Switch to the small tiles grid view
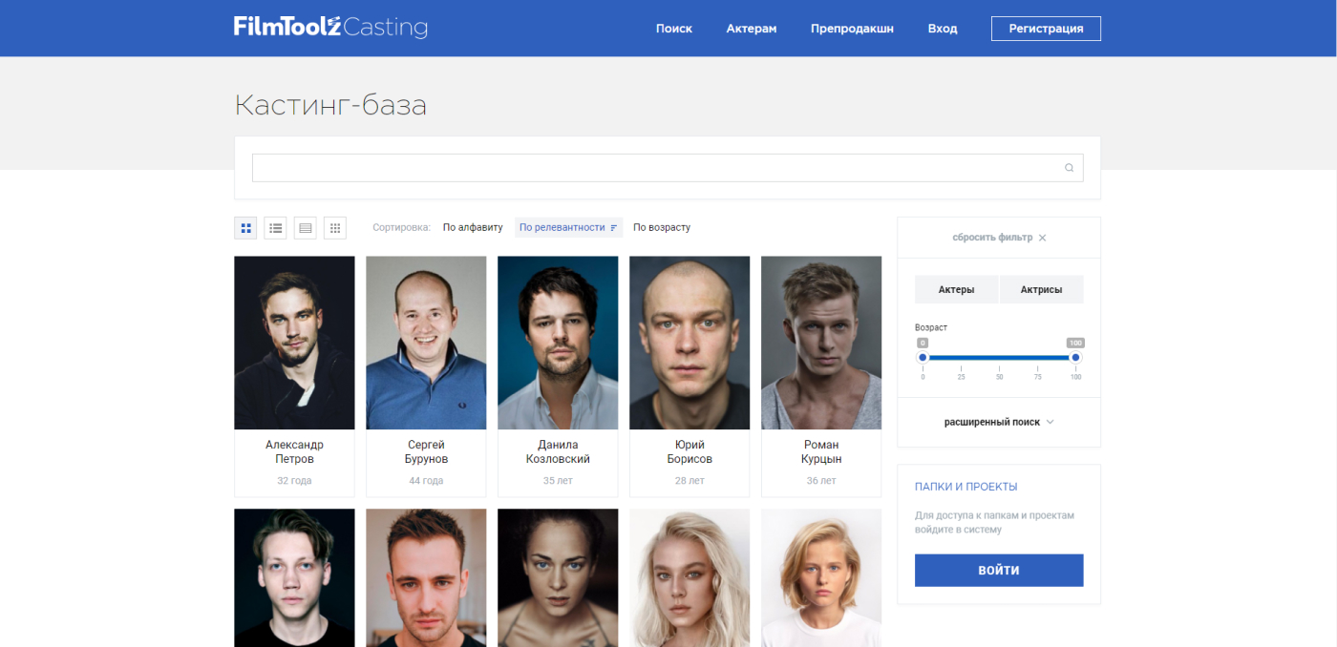This screenshot has width=1337, height=647. pos(335,228)
